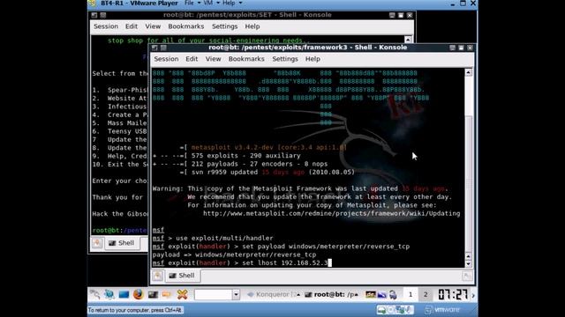Click the orange arrow icon in panel
This screenshot has width=565, height=317.
click(x=167, y=295)
